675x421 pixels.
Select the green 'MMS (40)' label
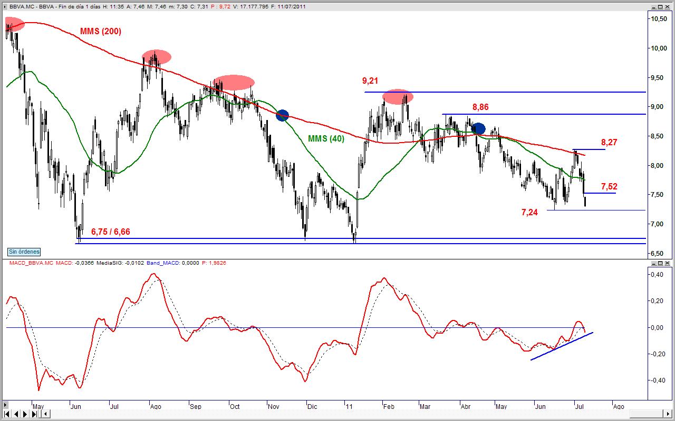click(x=325, y=138)
